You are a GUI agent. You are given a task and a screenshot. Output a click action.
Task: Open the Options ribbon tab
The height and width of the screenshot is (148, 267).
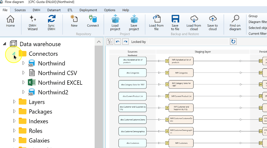pos(110,10)
